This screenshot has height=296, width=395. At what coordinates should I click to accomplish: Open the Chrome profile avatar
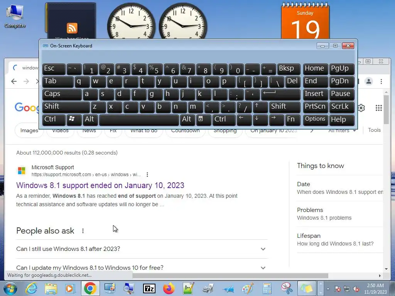pos(368,81)
